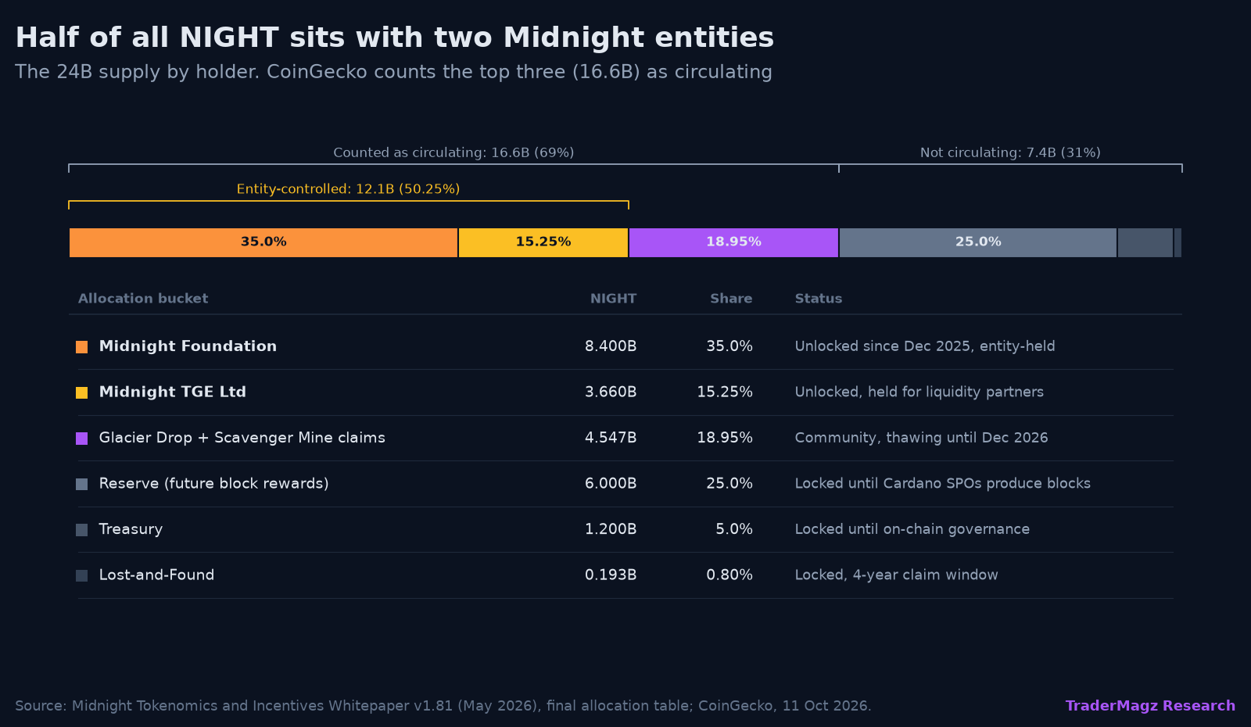The width and height of the screenshot is (1251, 727).
Task: Click 'Locked until Cardano SPOs produce blocks'
Action: tap(942, 483)
